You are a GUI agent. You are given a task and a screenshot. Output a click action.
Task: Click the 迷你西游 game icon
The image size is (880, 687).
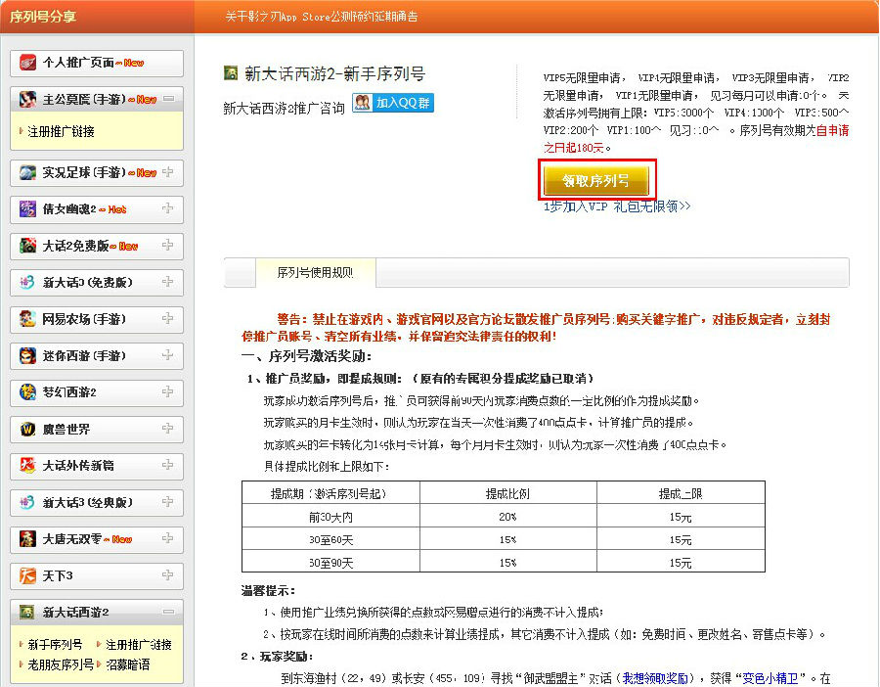tap(27, 355)
